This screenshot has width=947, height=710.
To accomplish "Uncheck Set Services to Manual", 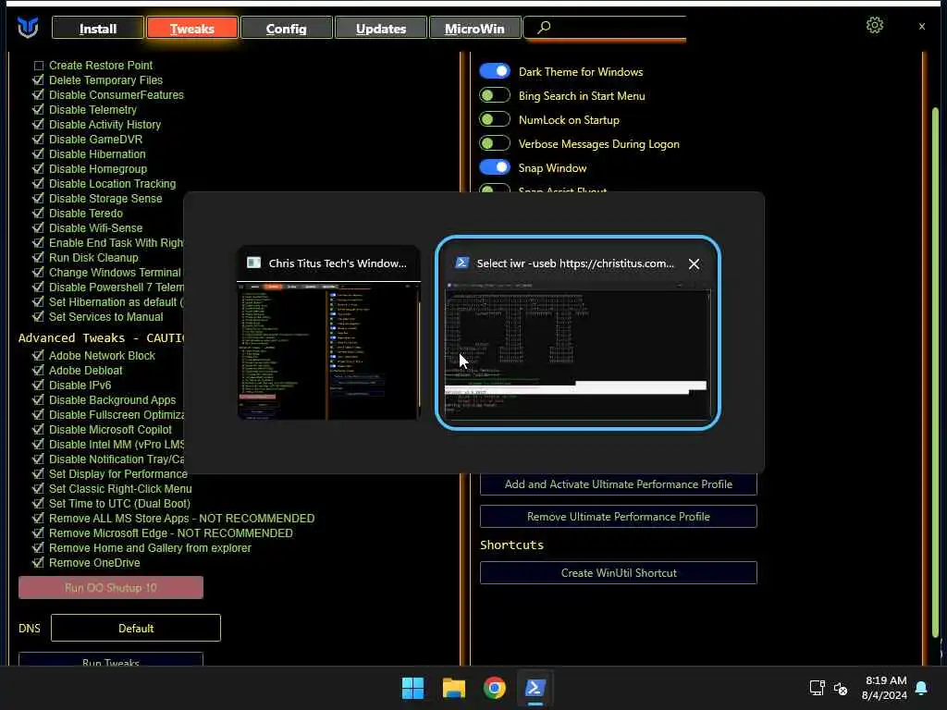I will pos(39,316).
